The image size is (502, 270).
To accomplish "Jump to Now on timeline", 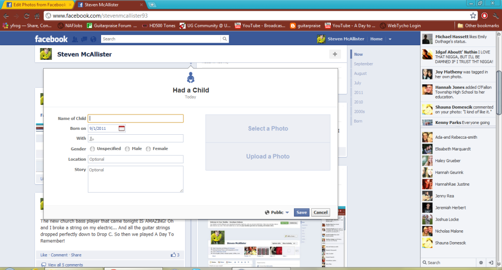I will pyautogui.click(x=358, y=54).
